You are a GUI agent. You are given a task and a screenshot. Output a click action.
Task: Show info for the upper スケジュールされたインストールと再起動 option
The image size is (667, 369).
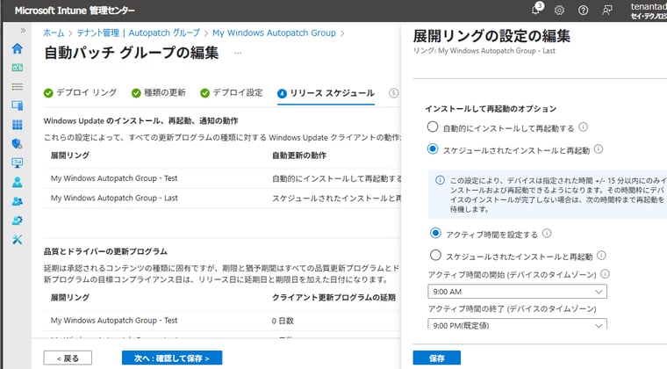pyautogui.click(x=599, y=149)
